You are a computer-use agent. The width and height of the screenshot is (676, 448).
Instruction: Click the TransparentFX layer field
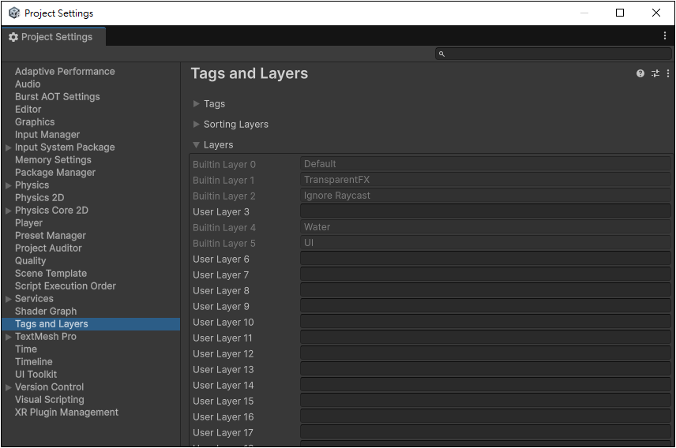(486, 180)
